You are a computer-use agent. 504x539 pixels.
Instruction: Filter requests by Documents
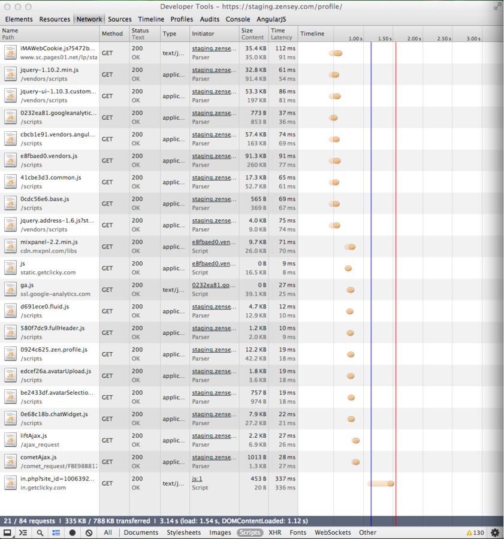pos(141,532)
